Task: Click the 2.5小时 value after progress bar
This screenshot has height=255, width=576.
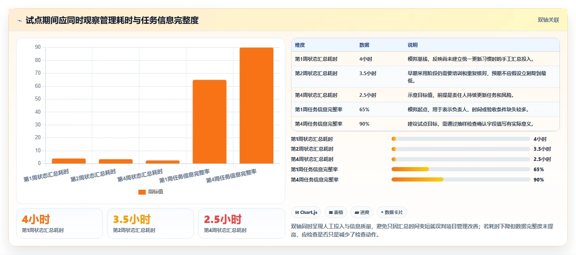Action: (542, 159)
